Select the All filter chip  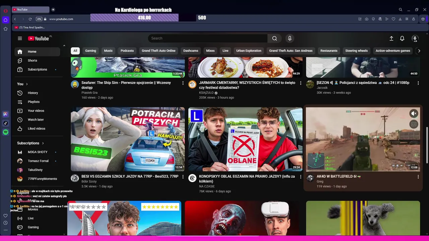tap(75, 51)
